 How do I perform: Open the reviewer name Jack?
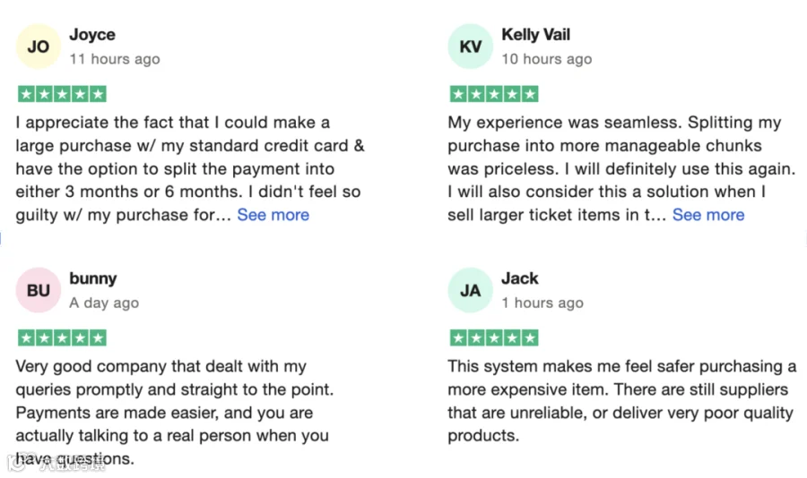click(x=520, y=278)
